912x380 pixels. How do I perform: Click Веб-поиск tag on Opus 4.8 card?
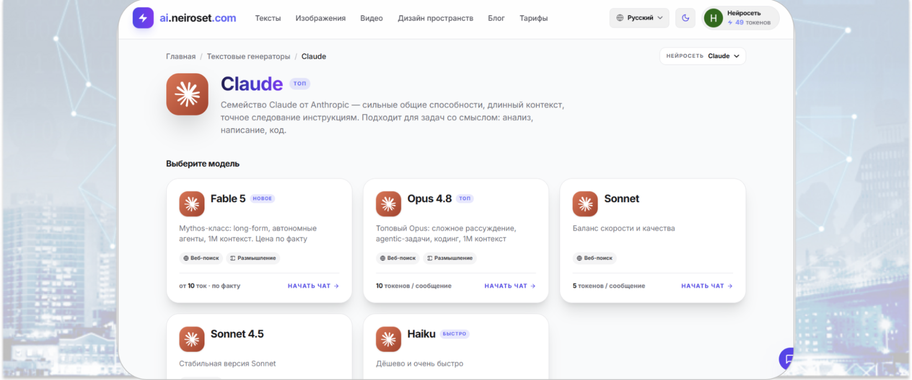pos(397,258)
